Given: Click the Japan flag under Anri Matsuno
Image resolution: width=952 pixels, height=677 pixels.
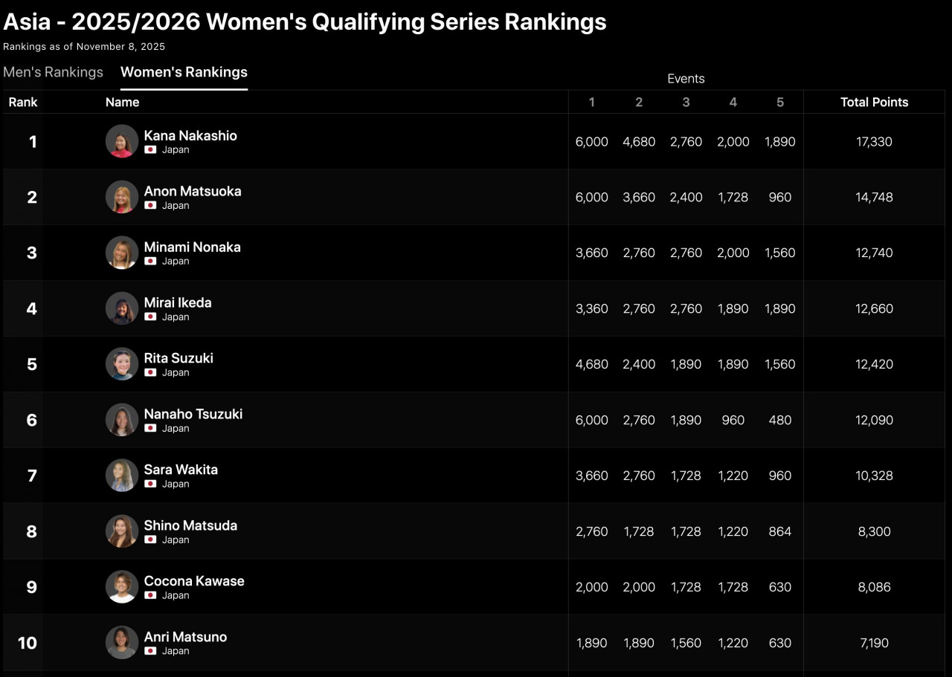Looking at the screenshot, I should (150, 651).
